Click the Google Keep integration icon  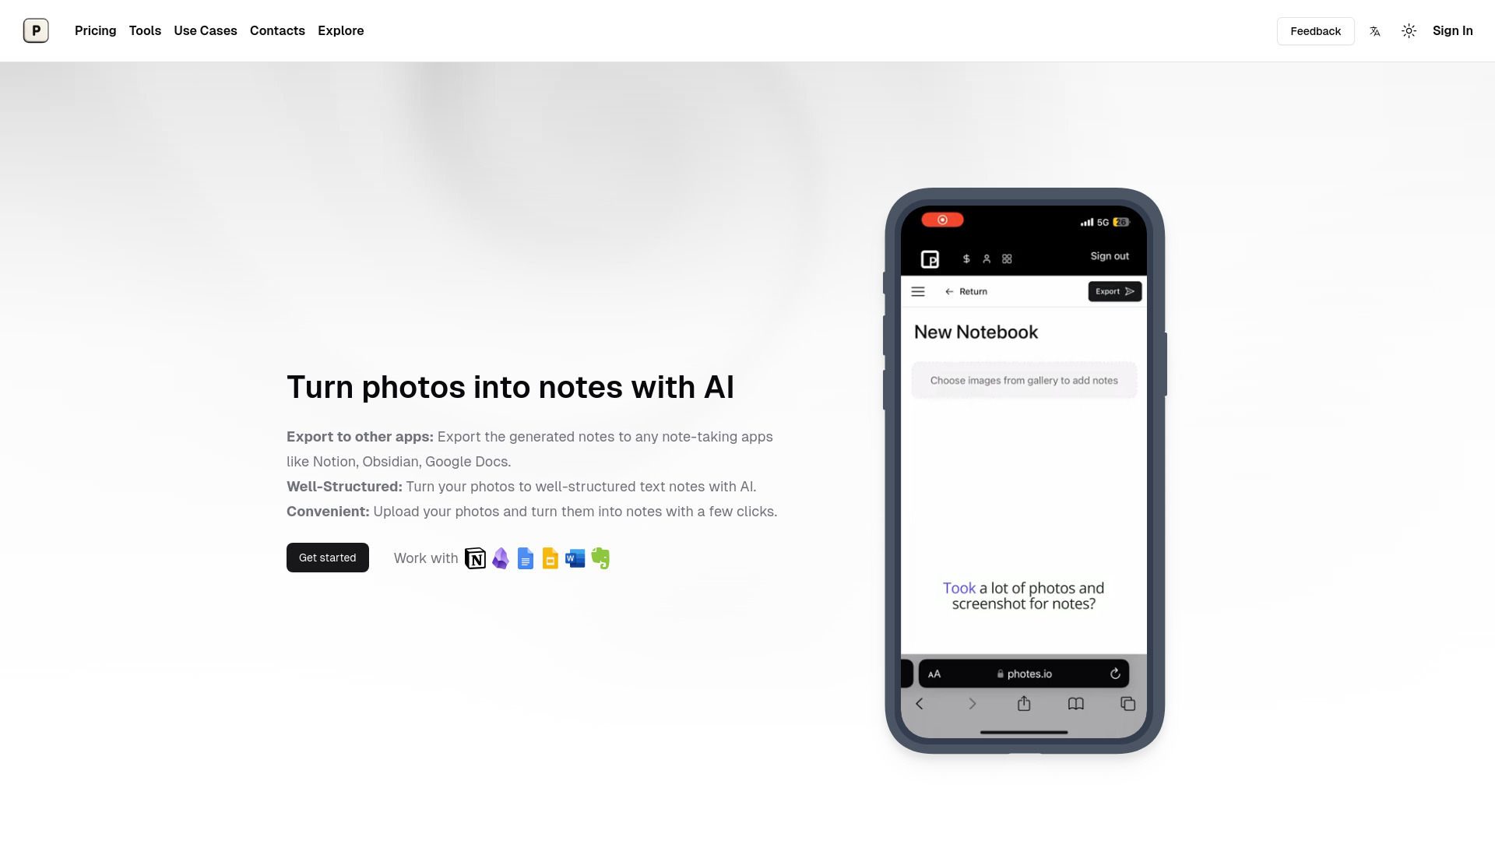551,558
